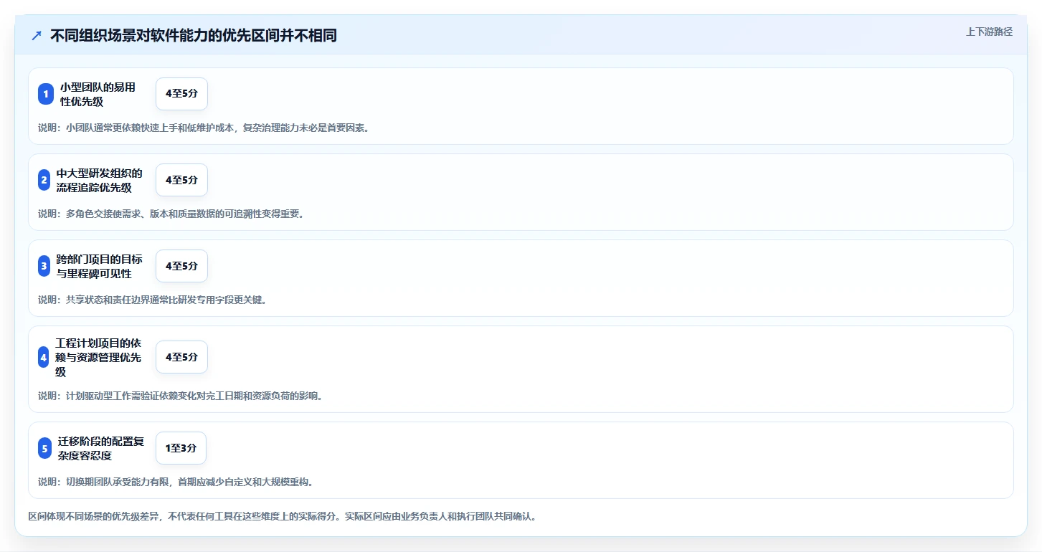
Task: Click the arrow icon beside the header title
Action: point(37,36)
